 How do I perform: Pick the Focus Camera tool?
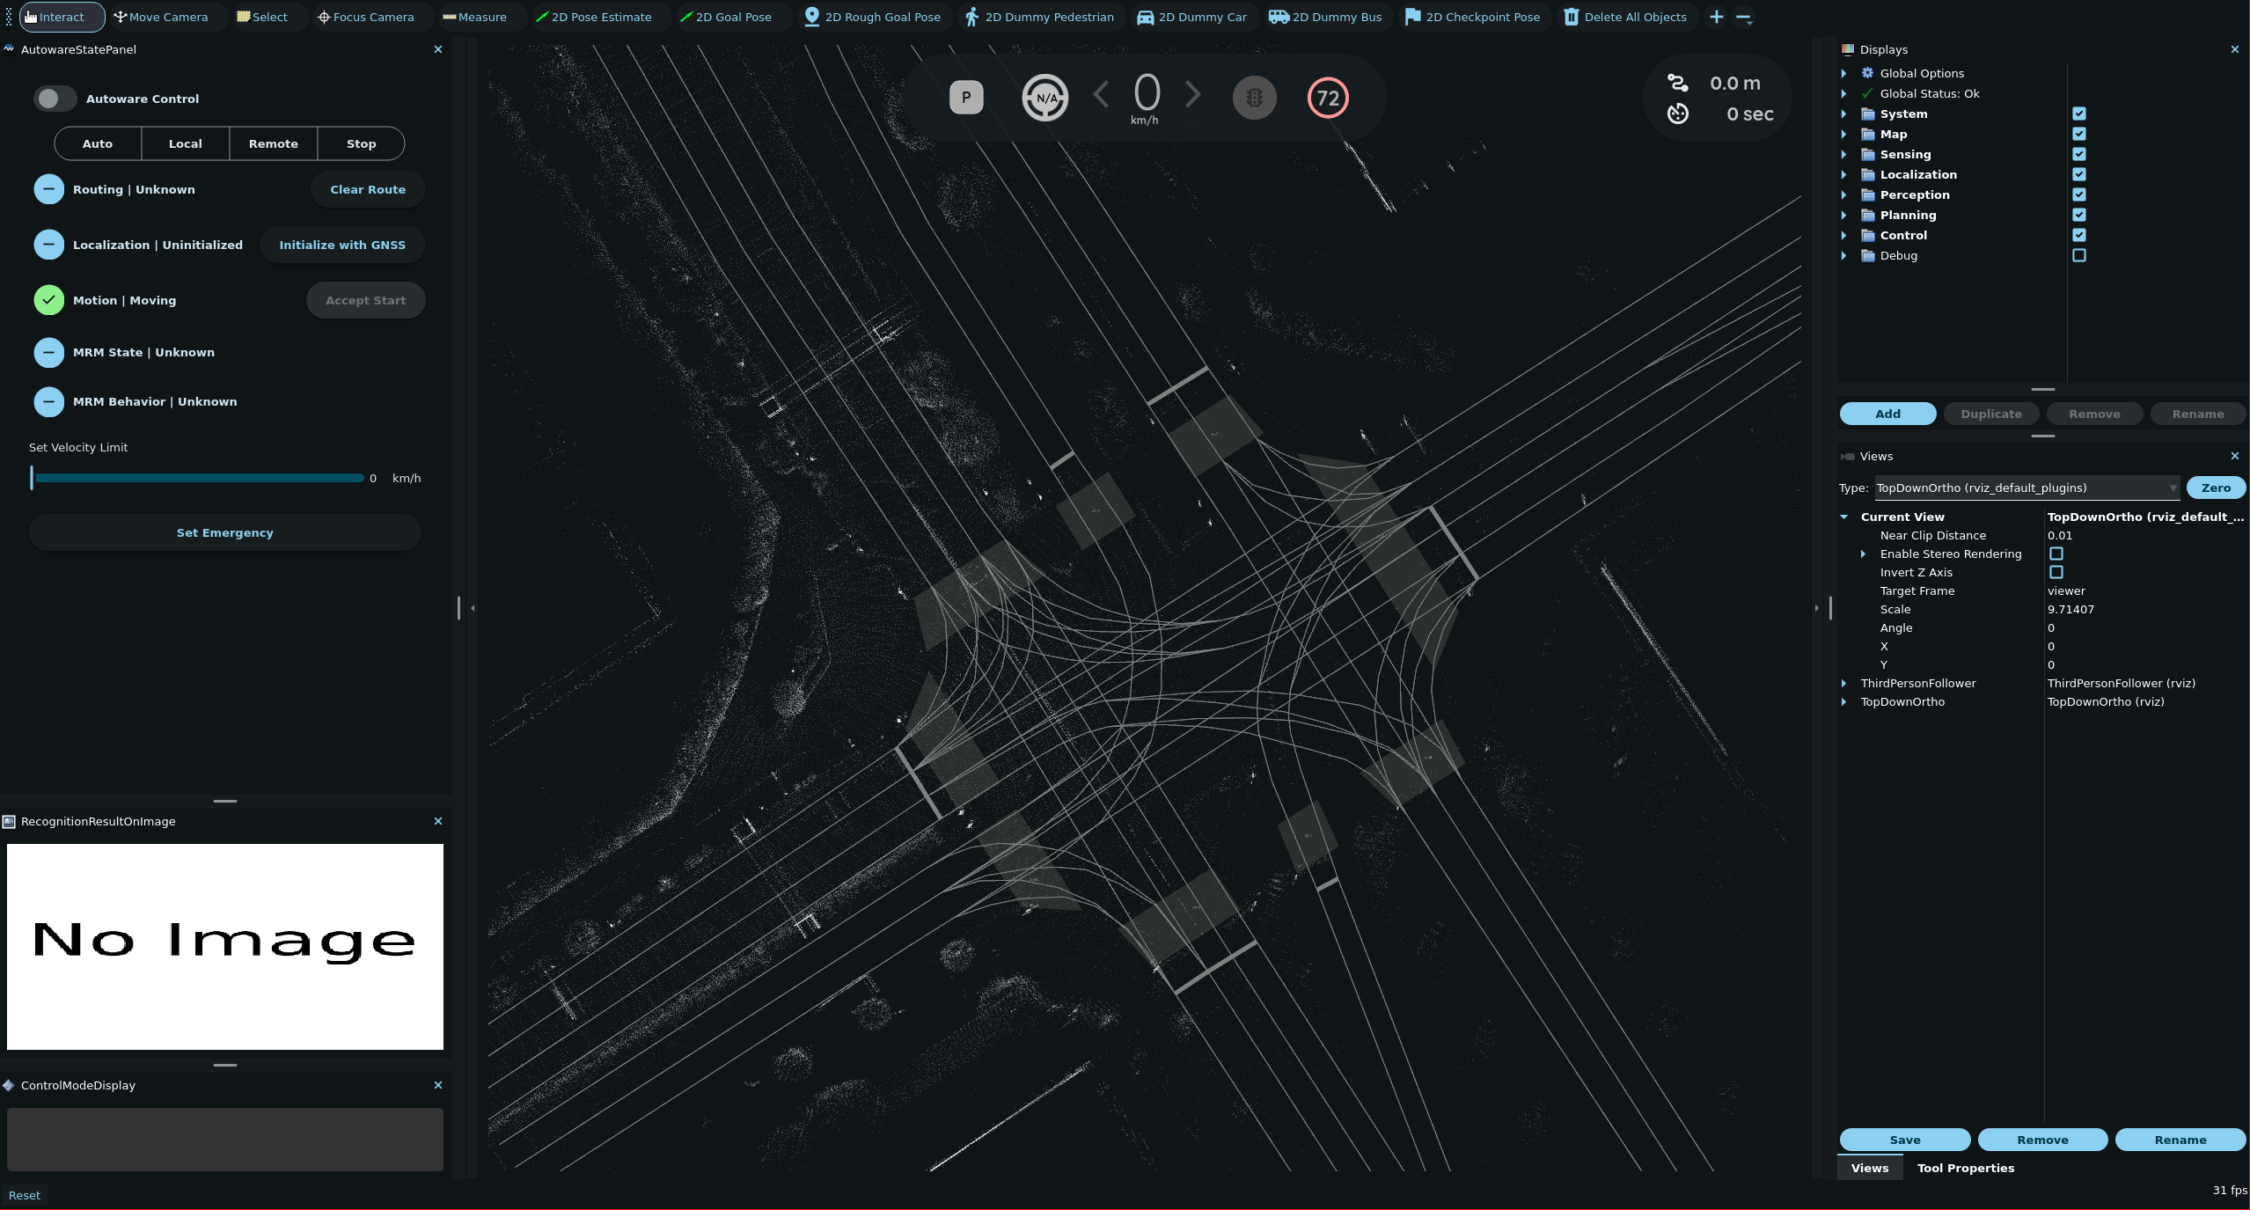(x=365, y=17)
